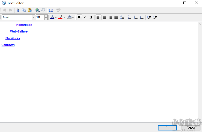This screenshot has width=202, height=132.
Task: Insert a hyperlink with globe icon
Action: coord(38,10)
